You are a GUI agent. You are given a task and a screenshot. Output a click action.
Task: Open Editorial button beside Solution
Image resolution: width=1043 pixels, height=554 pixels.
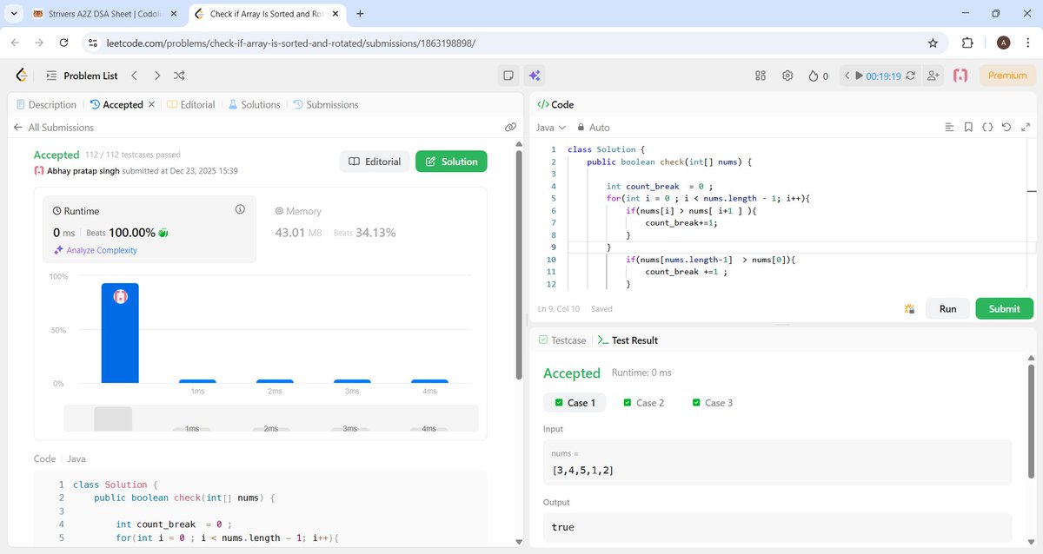tap(375, 162)
